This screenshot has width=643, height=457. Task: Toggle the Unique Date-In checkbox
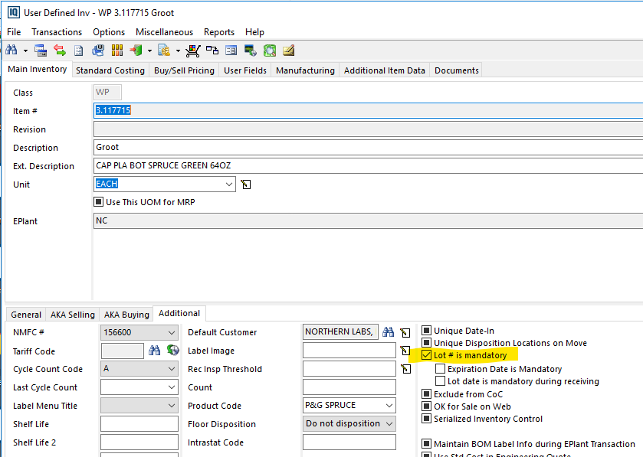coord(426,331)
